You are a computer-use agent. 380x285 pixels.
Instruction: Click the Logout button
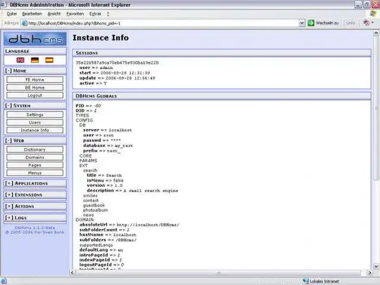(x=35, y=95)
